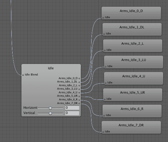Screen dimensions: 168x142
Task: Select the Arms_Idle_7_DR node
Action: 131,128
